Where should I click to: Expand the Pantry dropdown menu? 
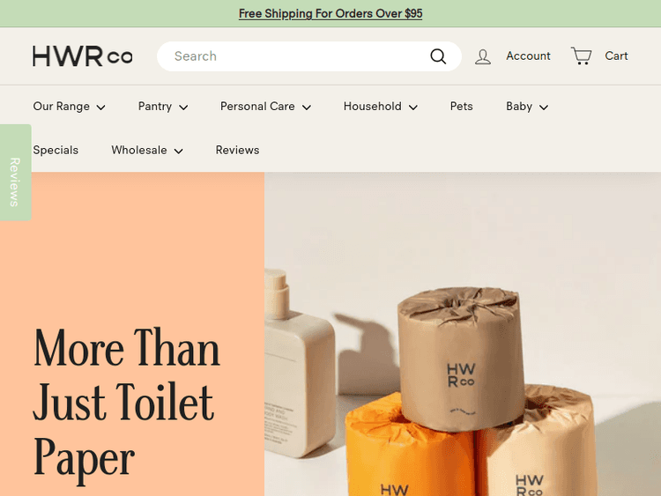click(x=163, y=107)
